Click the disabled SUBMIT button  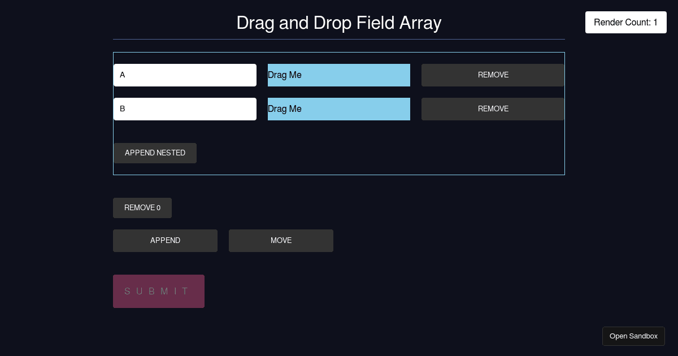pos(159,291)
